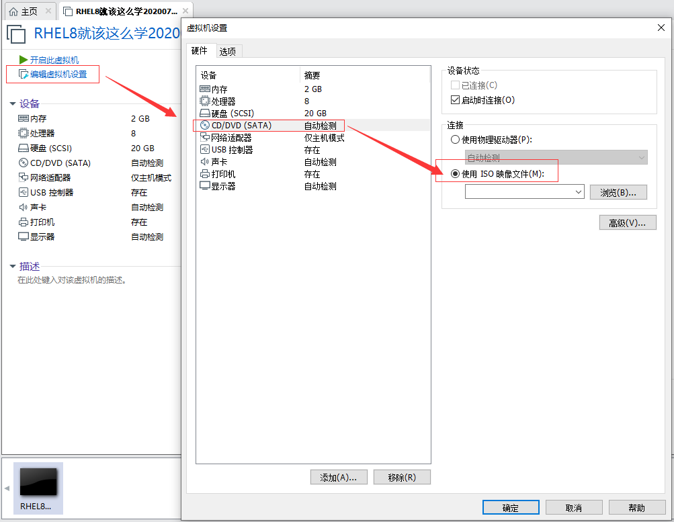Click the CD/DVD disc icon in main window list
674x522 pixels.
click(24, 163)
